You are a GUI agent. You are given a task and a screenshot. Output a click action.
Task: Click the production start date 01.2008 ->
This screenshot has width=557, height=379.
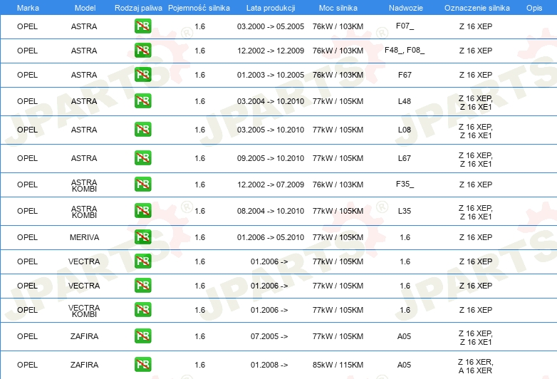pyautogui.click(x=269, y=365)
